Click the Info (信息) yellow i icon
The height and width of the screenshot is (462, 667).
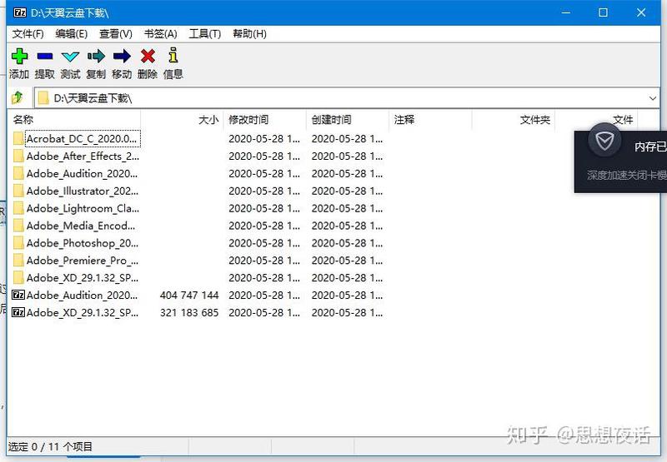[x=173, y=55]
